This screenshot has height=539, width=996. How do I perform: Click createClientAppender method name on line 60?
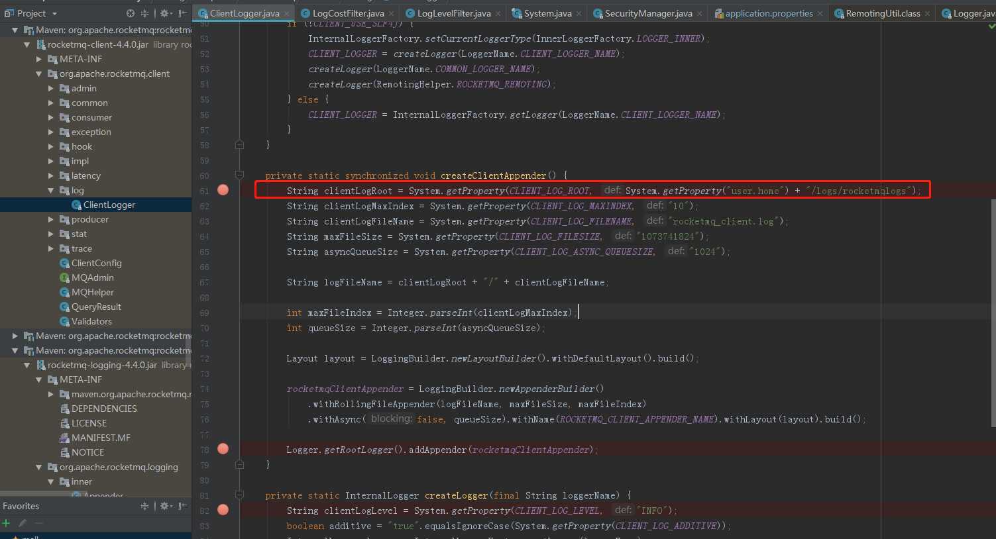tap(494, 175)
